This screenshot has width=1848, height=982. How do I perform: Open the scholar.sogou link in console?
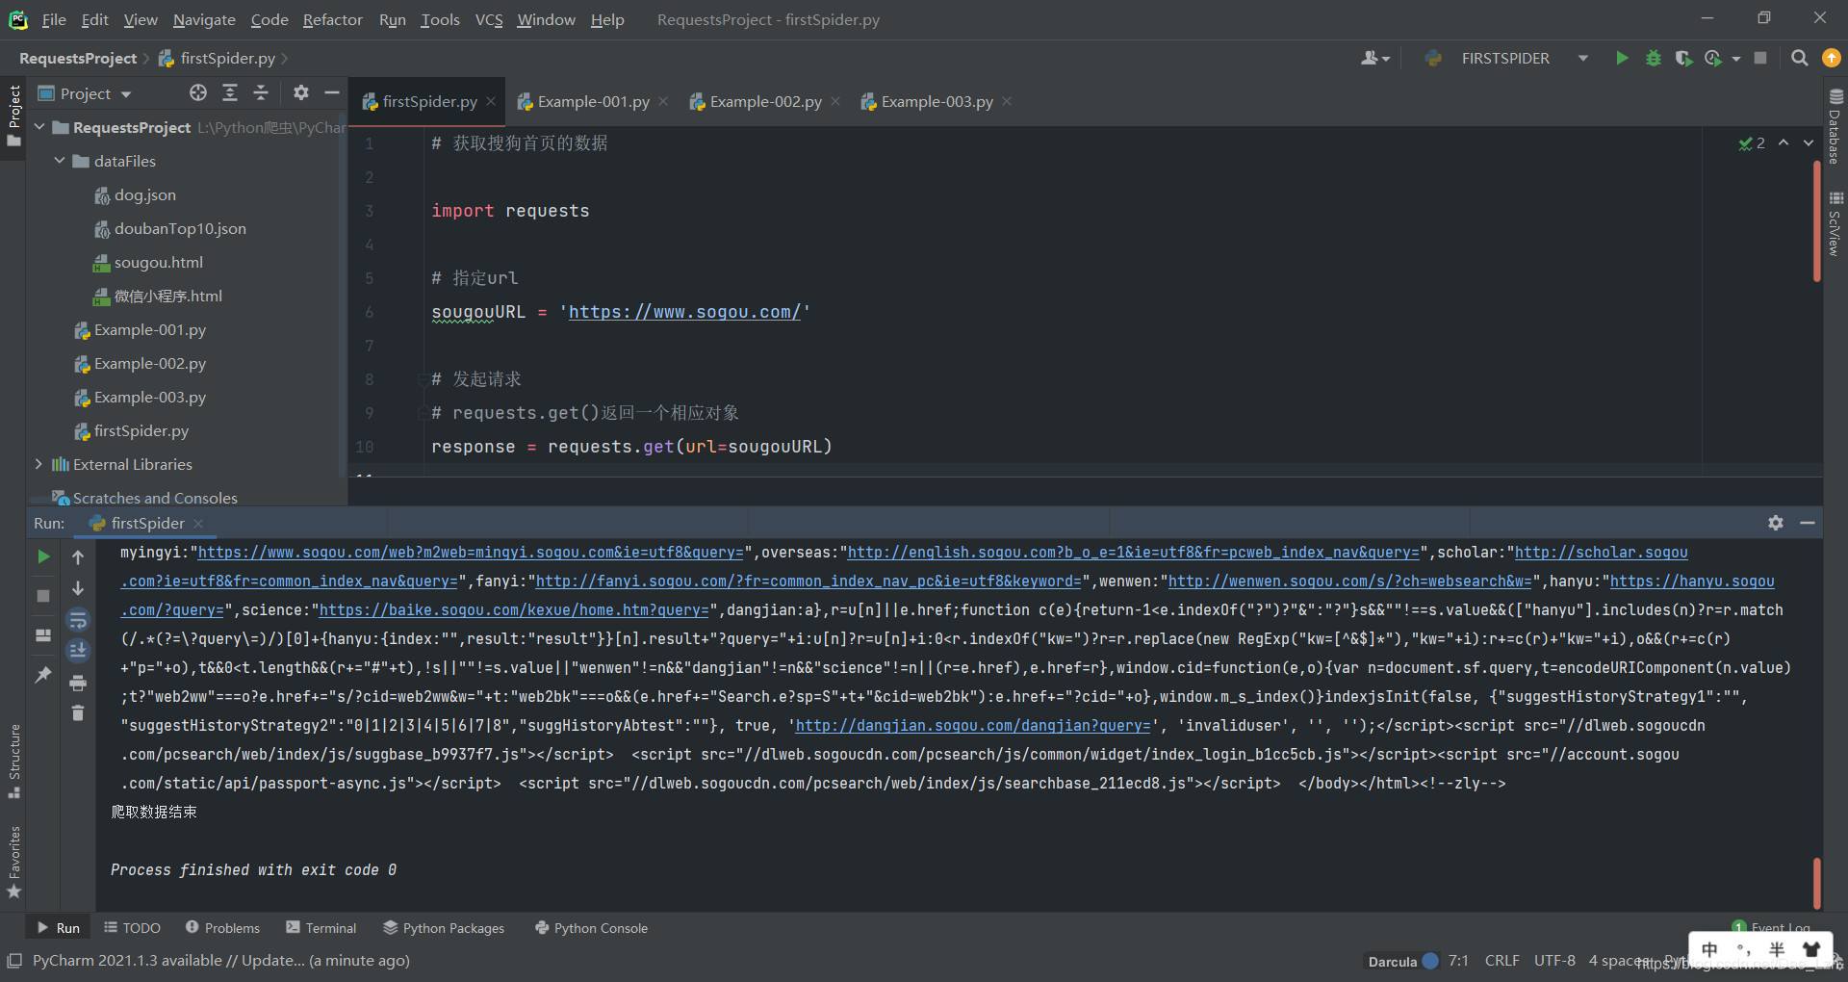coord(1601,553)
